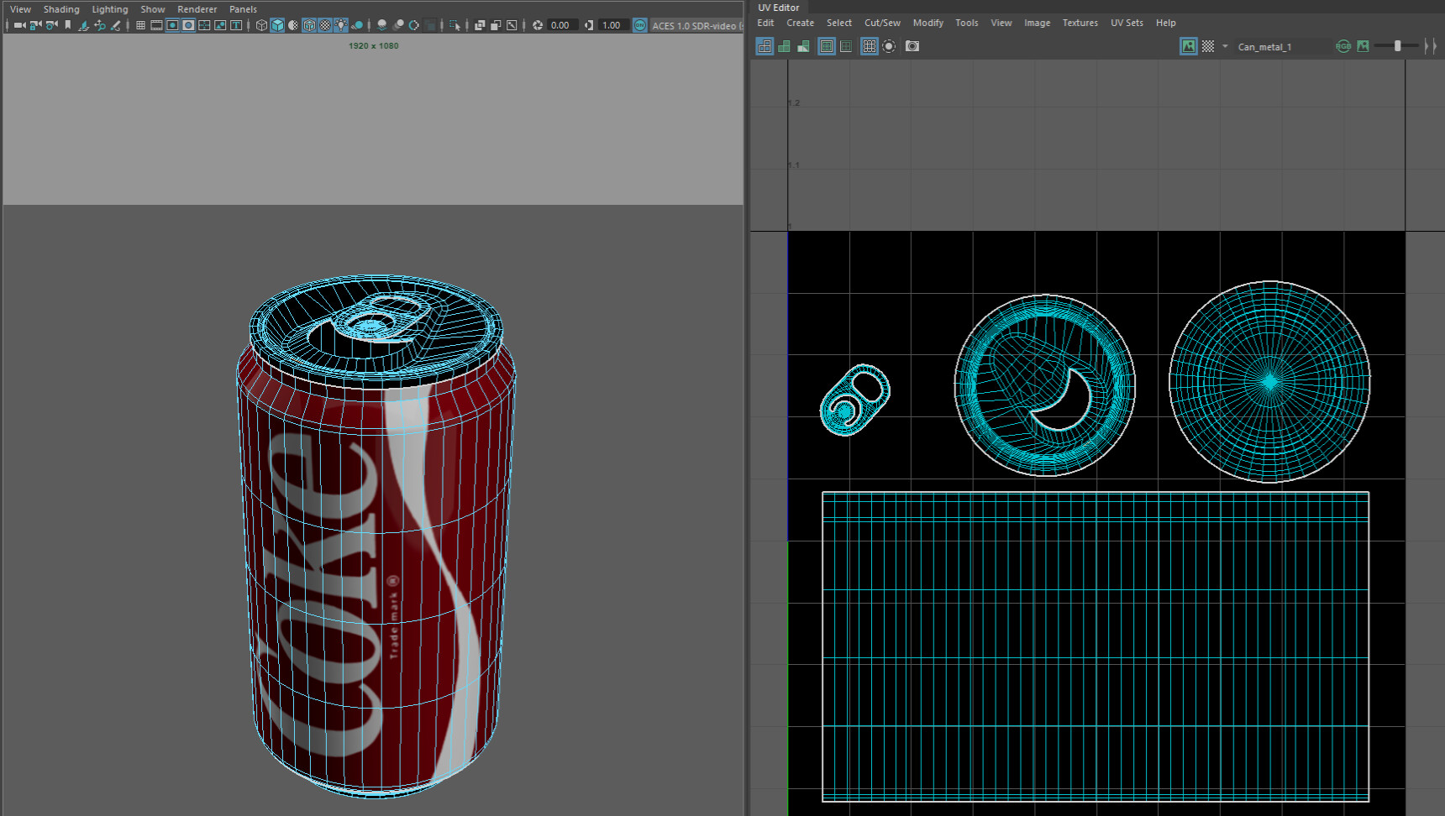The image size is (1445, 816).
Task: Toggle the viewport grid display
Action: point(140,25)
